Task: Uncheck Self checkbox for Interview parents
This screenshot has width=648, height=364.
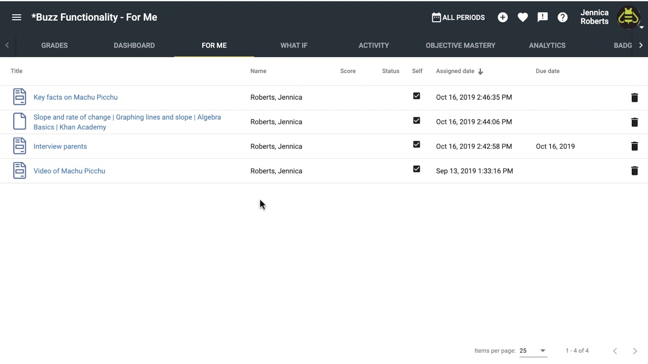Action: (417, 145)
